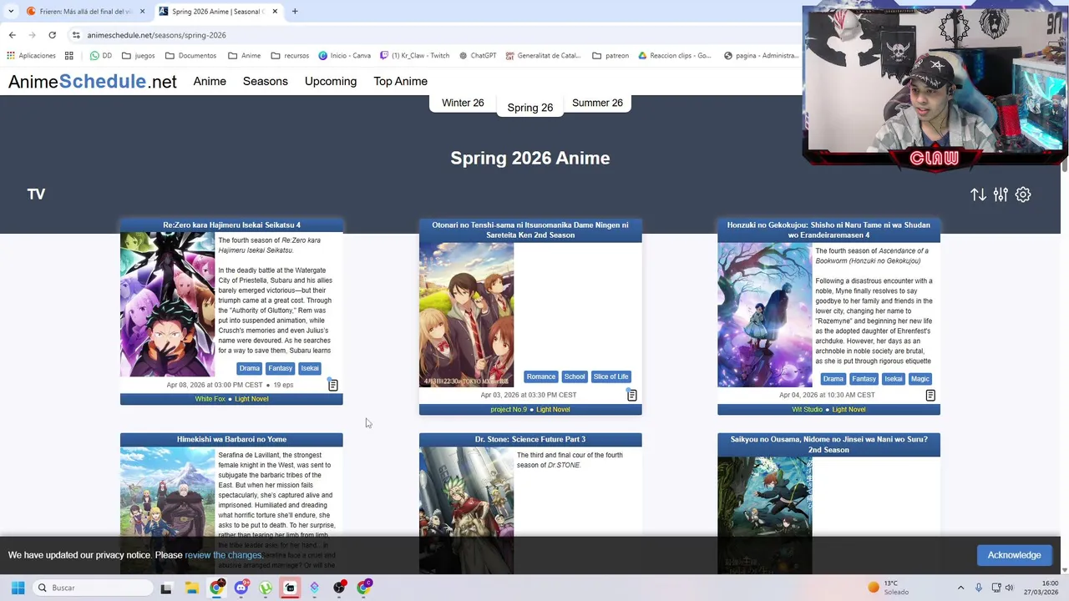The height and width of the screenshot is (601, 1069).
Task: Open the DD WhatsApp bookmark
Action: (101, 56)
